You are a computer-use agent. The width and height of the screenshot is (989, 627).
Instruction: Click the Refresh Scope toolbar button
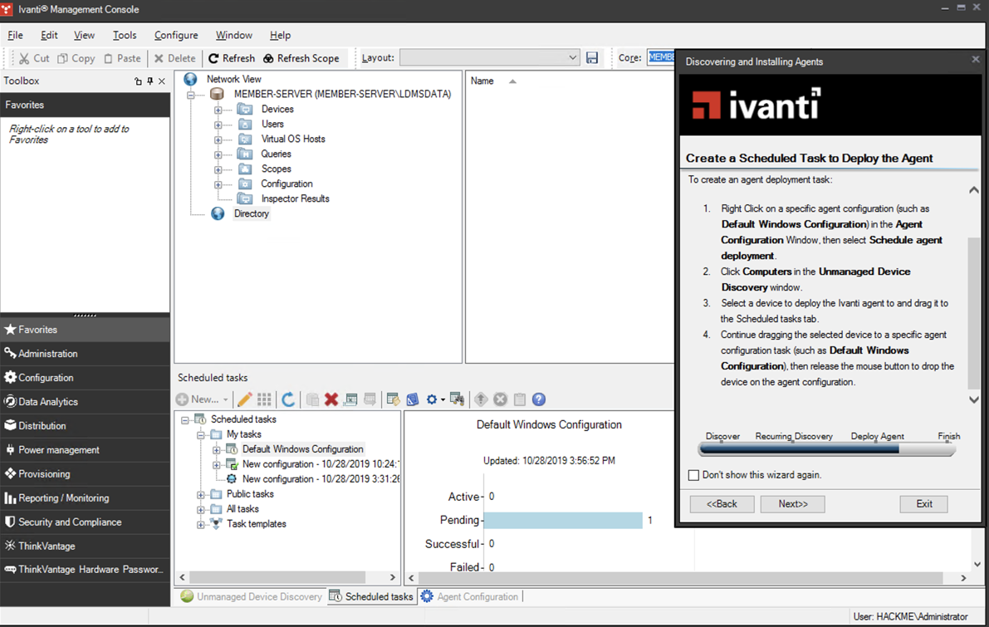(x=301, y=58)
